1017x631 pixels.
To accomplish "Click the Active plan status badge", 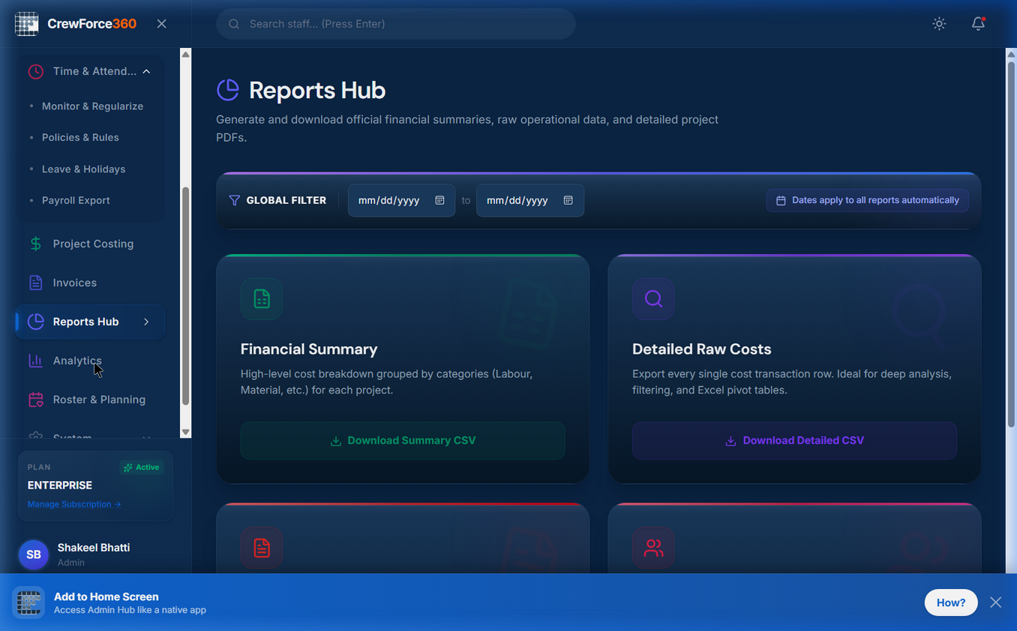I will [x=142, y=467].
